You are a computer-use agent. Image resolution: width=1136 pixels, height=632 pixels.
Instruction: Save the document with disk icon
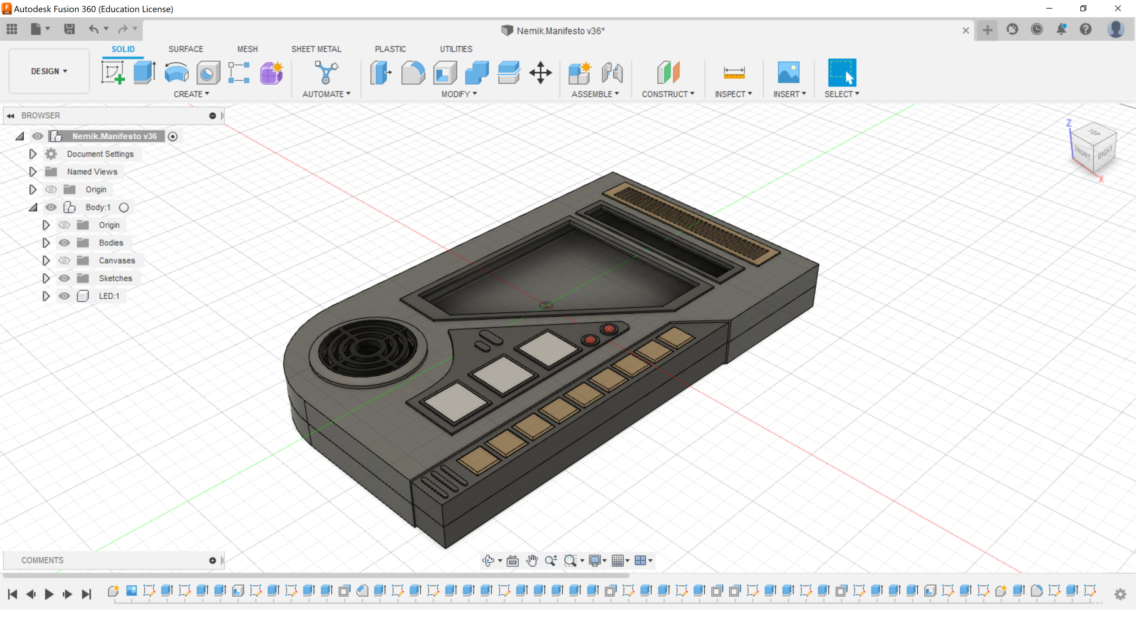[69, 29]
